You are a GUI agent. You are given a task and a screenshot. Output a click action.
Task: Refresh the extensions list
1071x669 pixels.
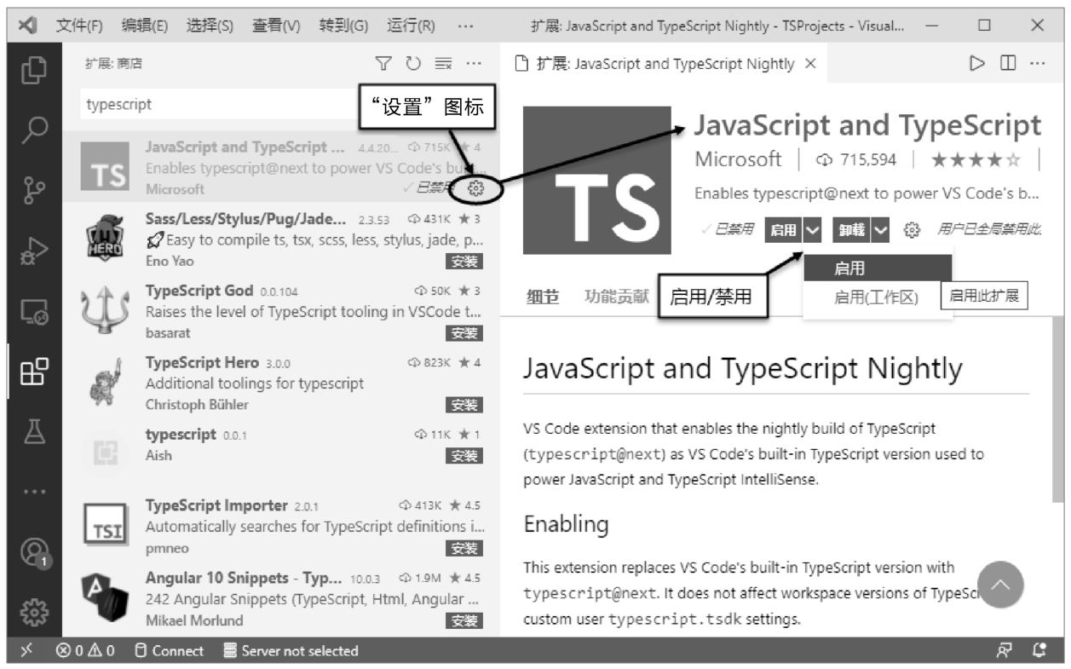coord(413,64)
